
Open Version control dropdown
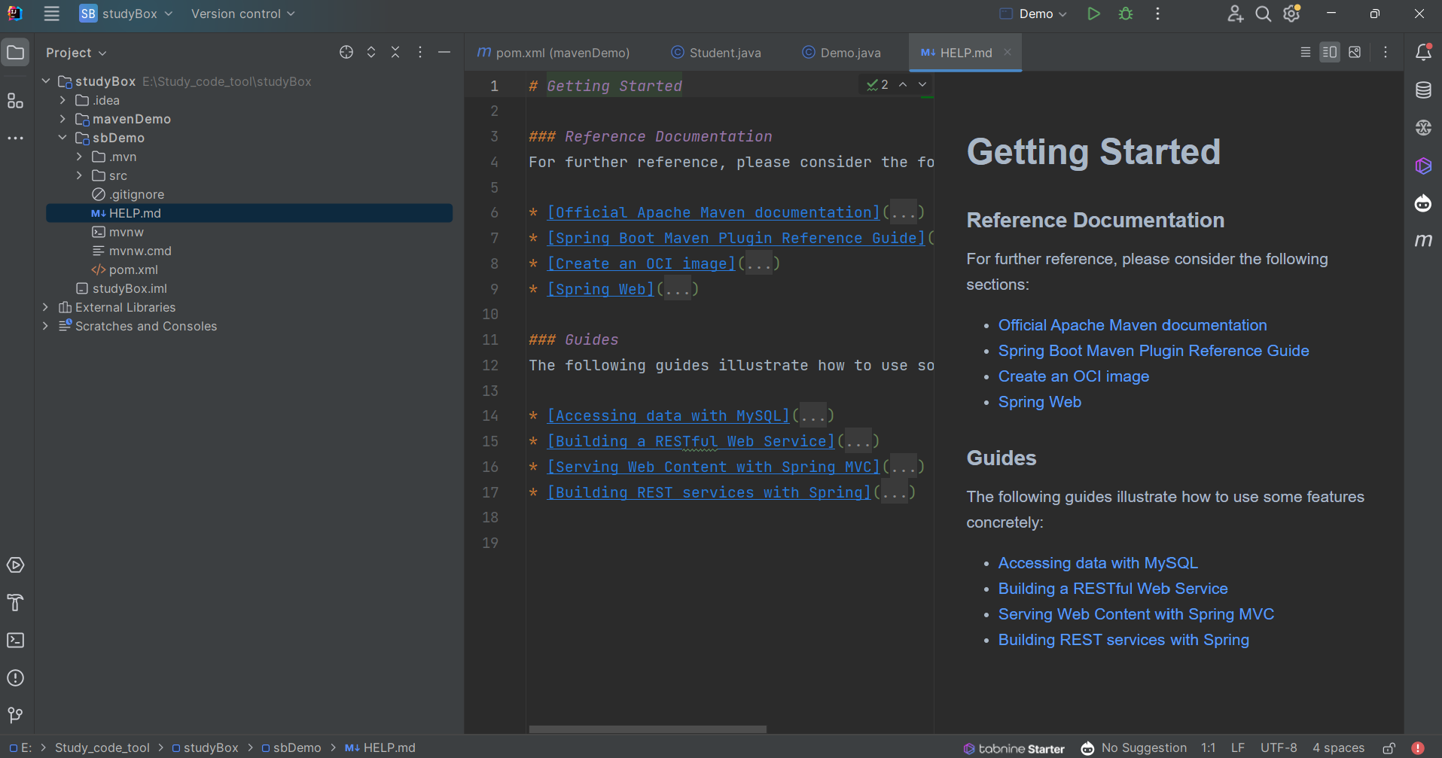[x=242, y=14]
